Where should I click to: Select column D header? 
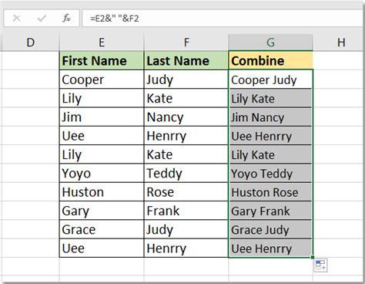(x=30, y=42)
